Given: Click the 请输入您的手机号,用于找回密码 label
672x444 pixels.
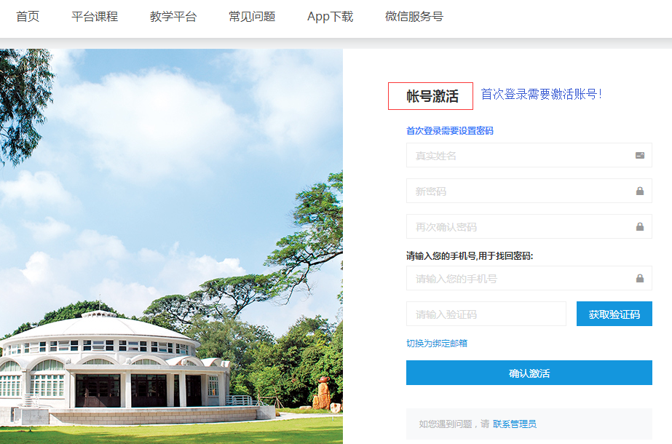Looking at the screenshot, I should pyautogui.click(x=470, y=256).
